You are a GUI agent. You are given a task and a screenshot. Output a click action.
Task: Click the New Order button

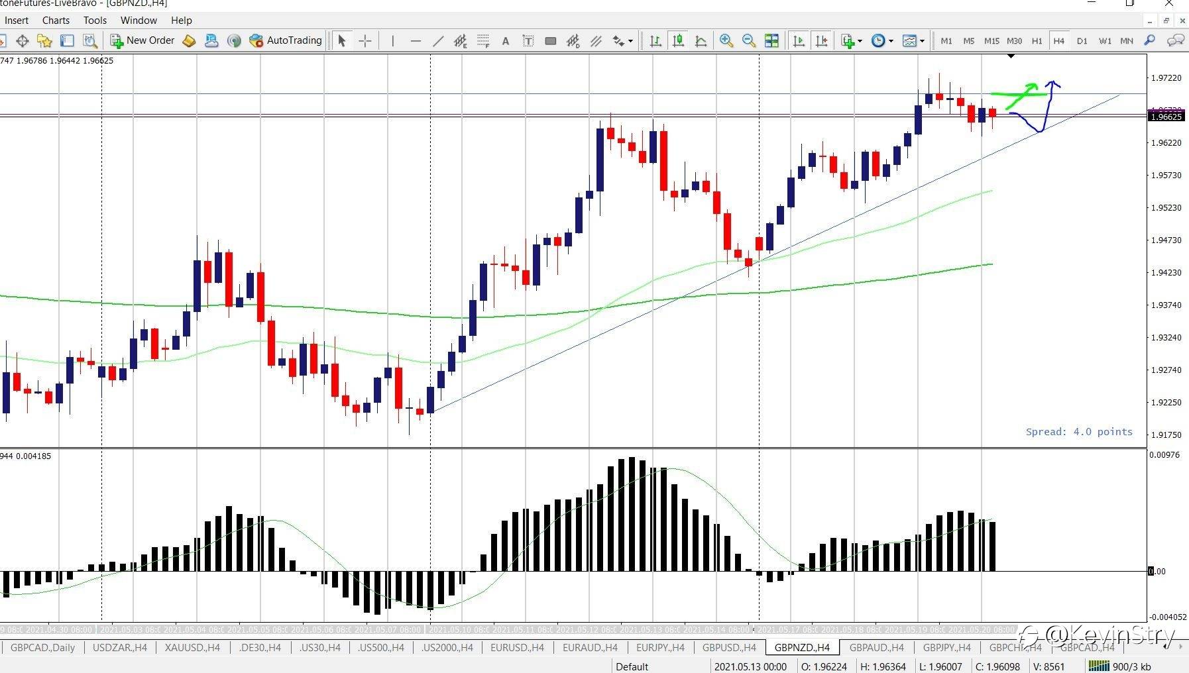click(x=142, y=40)
